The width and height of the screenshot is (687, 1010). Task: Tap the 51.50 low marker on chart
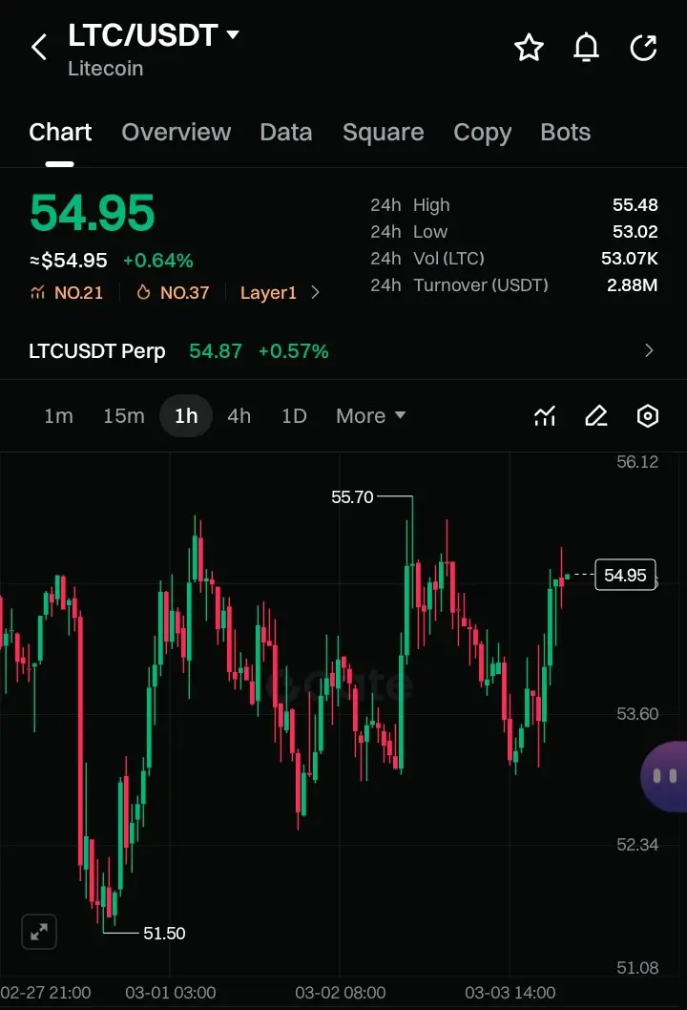click(x=164, y=933)
